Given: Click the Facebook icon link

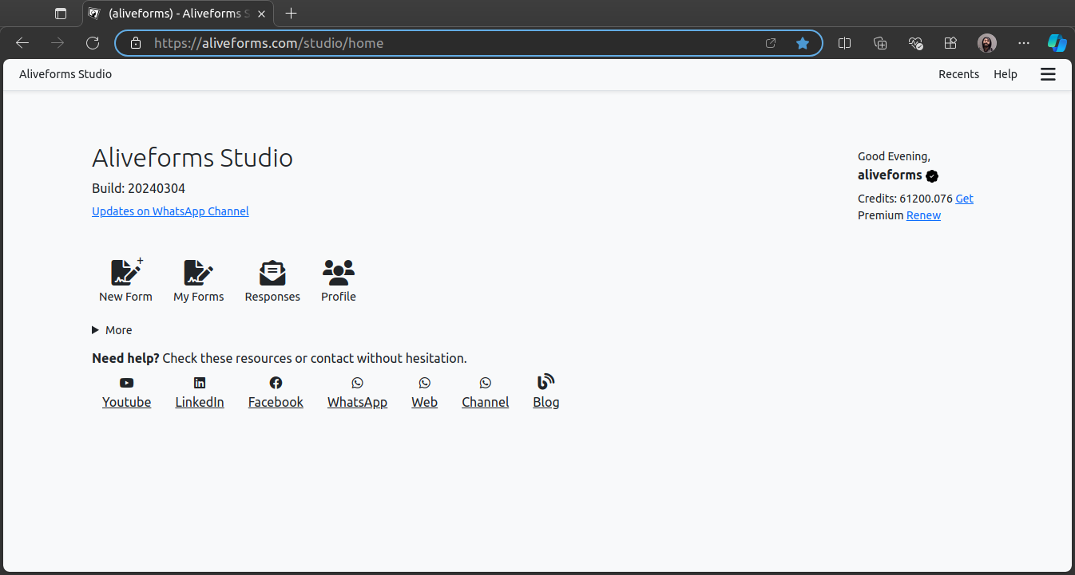Looking at the screenshot, I should 276,384.
